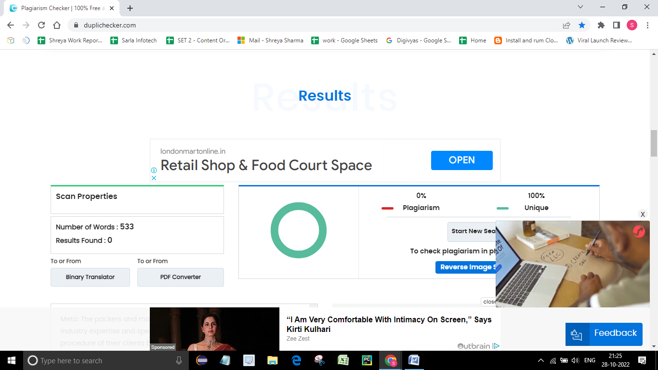This screenshot has height=370, width=658.
Task: Click the volume speaker tray icon
Action: point(575,360)
